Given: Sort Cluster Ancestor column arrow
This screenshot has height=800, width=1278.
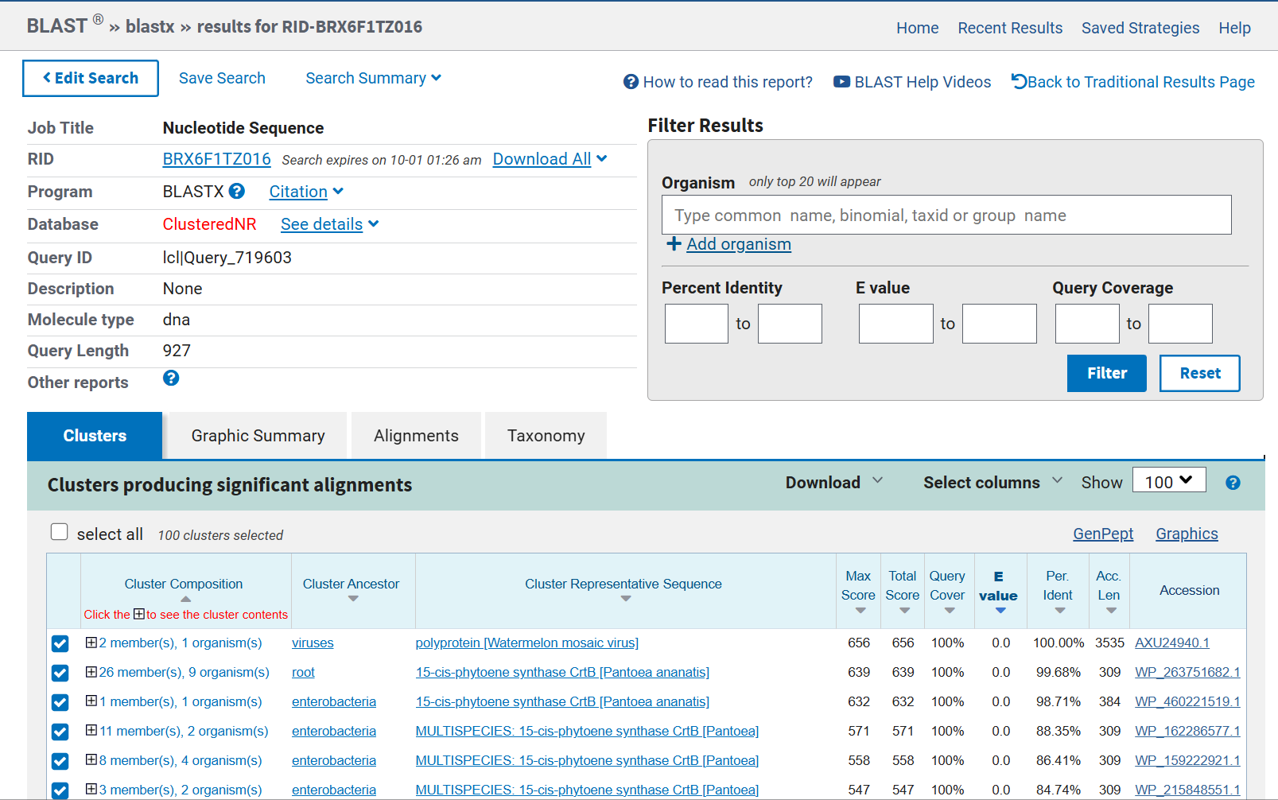Looking at the screenshot, I should pos(353,599).
